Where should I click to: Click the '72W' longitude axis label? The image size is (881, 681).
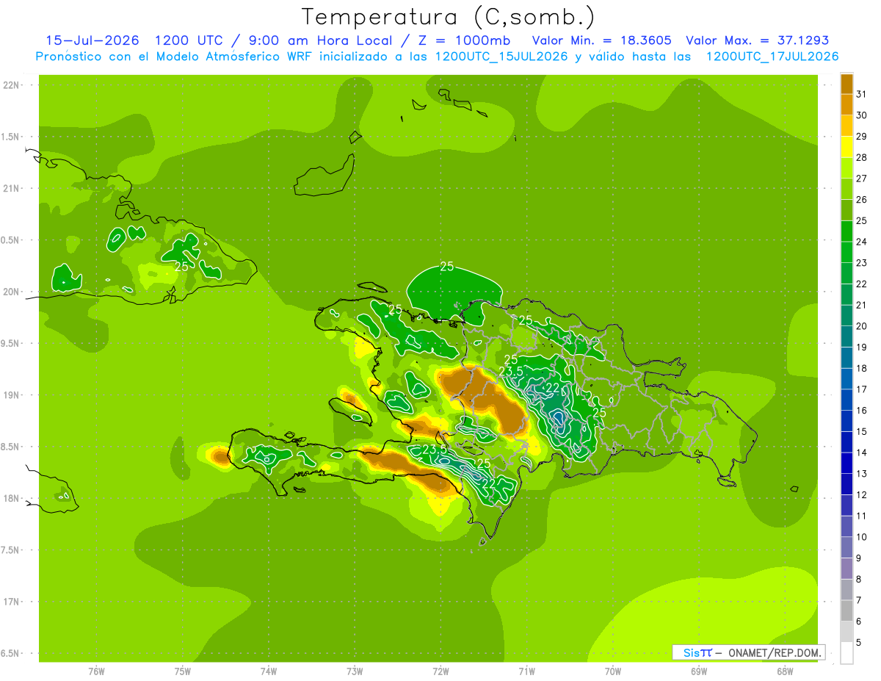pos(441,671)
